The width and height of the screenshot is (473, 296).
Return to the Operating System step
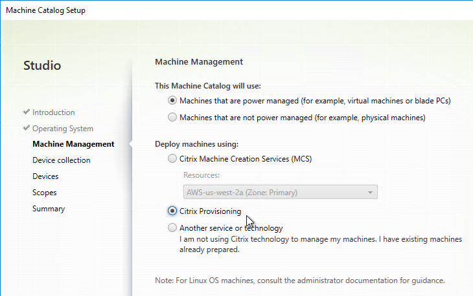[63, 129]
